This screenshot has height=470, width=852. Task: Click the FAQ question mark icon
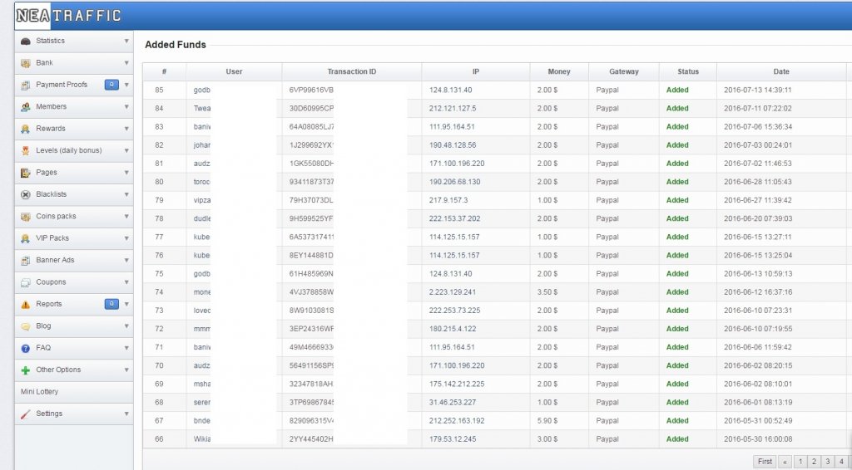click(26, 349)
